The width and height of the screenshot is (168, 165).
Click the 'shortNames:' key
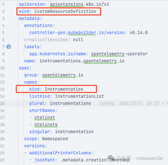pyautogui.click(x=43, y=110)
